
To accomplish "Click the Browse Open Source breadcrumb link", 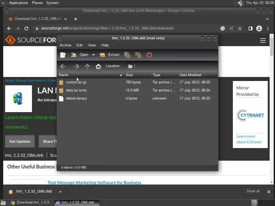I will coord(31,80).
